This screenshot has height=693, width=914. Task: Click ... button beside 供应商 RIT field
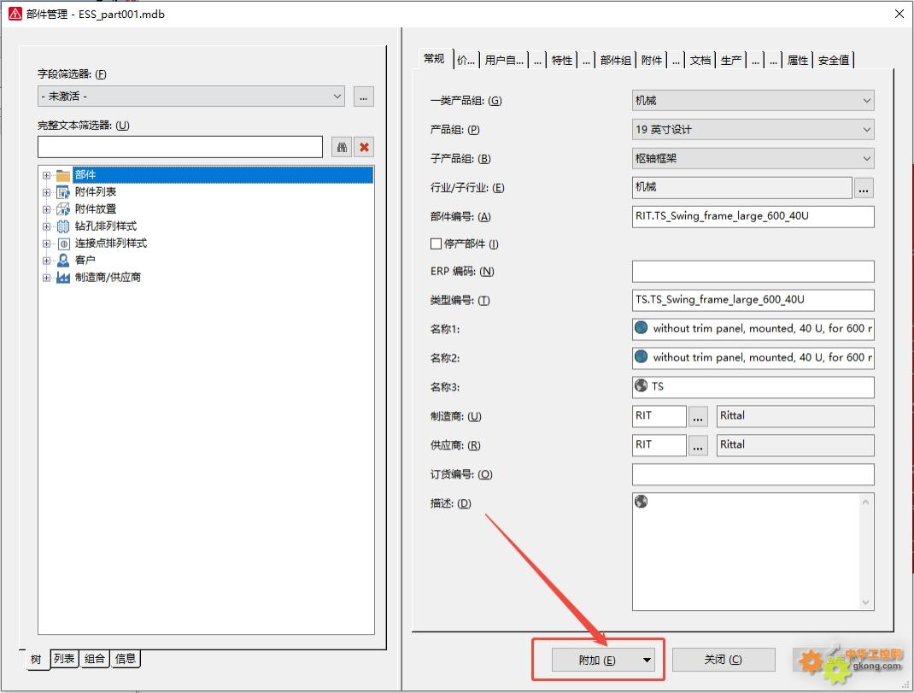[x=698, y=445]
